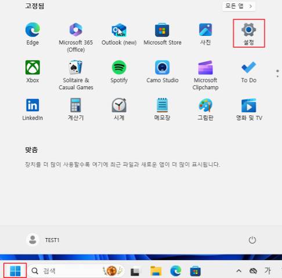
Task: Open 메모장 (Notepad)
Action: (x=162, y=109)
